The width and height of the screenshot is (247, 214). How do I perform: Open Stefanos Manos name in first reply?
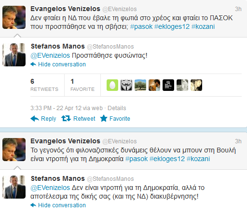coord(58,46)
